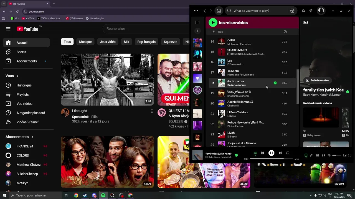Open Abonnements in YouTube sidebar
This screenshot has width=355, height=199.
click(x=27, y=61)
